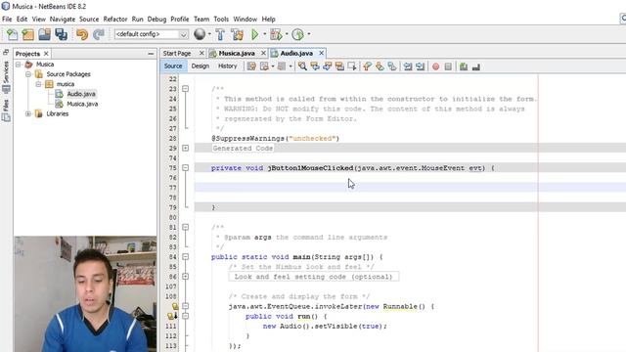Image resolution: width=626 pixels, height=352 pixels.
Task: Click Shift Line Left icon
Action: pyautogui.click(x=408, y=66)
